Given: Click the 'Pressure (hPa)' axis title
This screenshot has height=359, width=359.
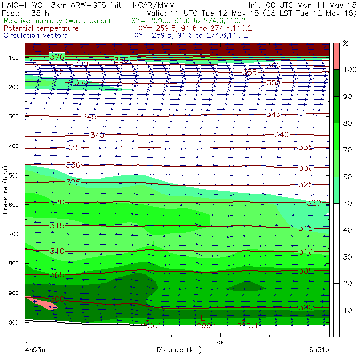Looking at the screenshot, I should pos(5,190).
